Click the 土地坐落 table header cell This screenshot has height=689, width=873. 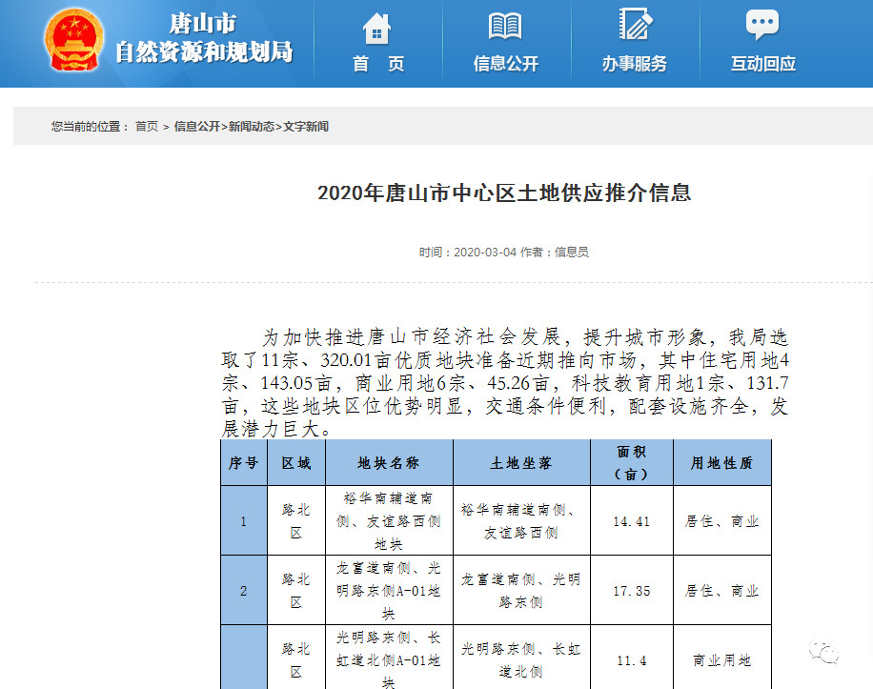(521, 463)
